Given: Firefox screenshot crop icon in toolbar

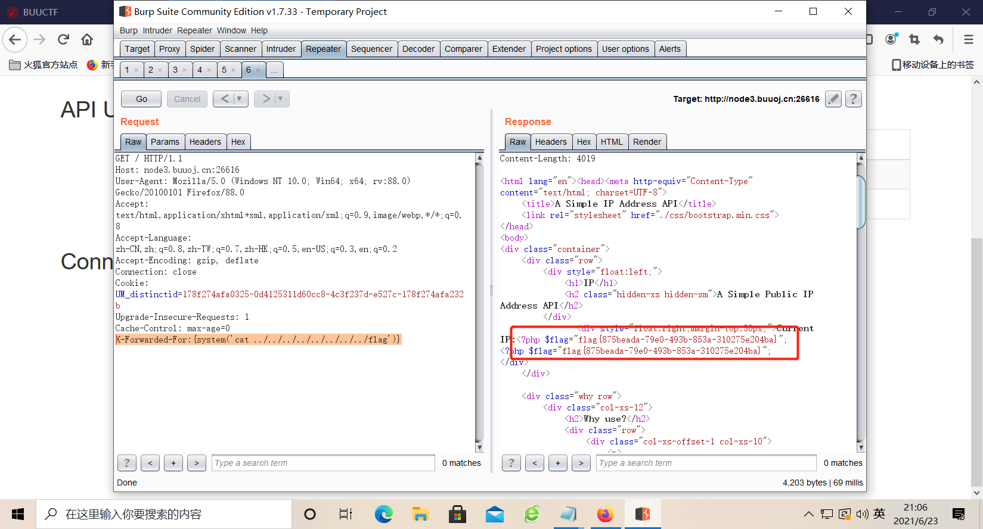Looking at the screenshot, I should tap(914, 39).
